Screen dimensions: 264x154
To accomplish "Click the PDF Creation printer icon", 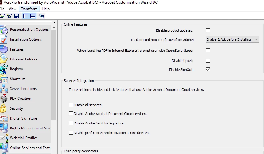I will pos(4,99).
